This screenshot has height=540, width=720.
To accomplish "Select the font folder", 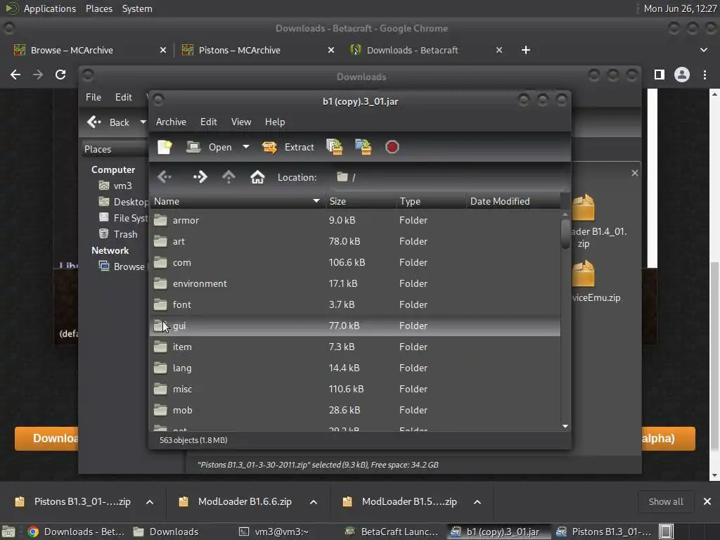I will [x=355, y=304].
